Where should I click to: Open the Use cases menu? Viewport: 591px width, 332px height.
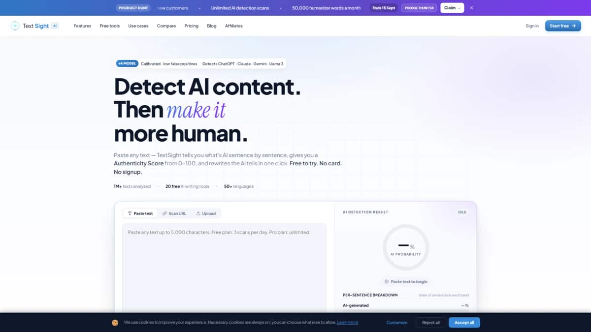click(138, 26)
